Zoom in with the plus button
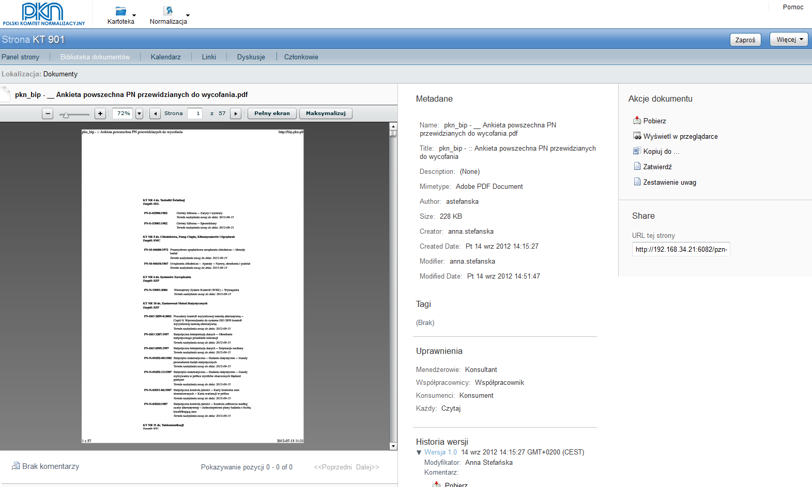The height and width of the screenshot is (487, 812). point(100,113)
